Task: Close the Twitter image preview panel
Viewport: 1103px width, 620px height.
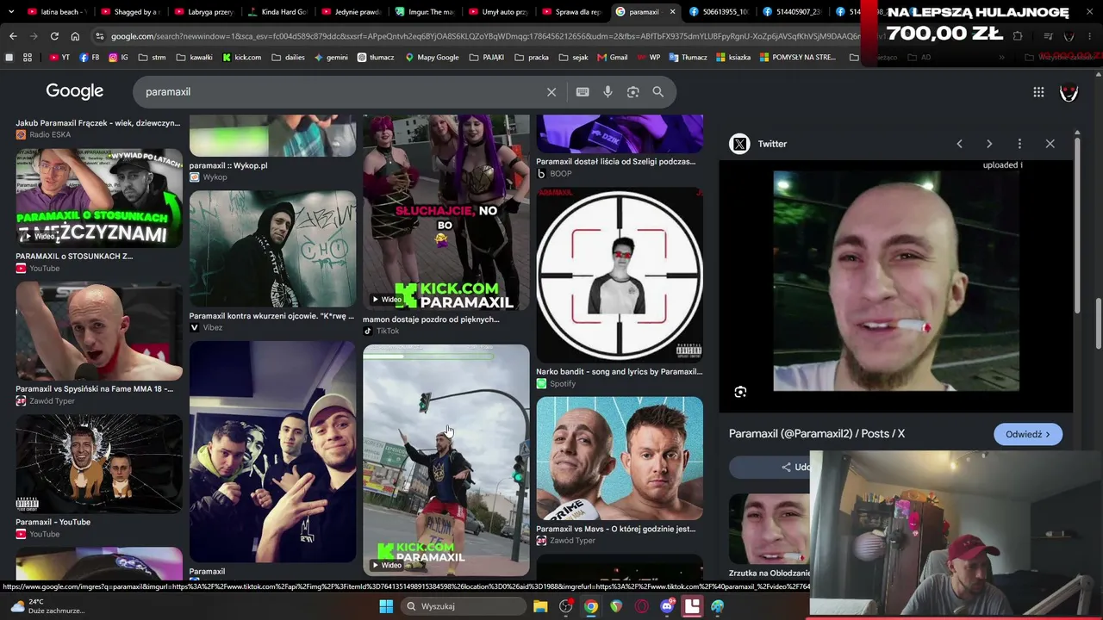Action: click(x=1050, y=144)
